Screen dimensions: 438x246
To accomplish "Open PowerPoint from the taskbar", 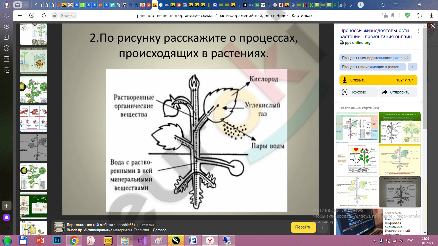I will [40, 241].
